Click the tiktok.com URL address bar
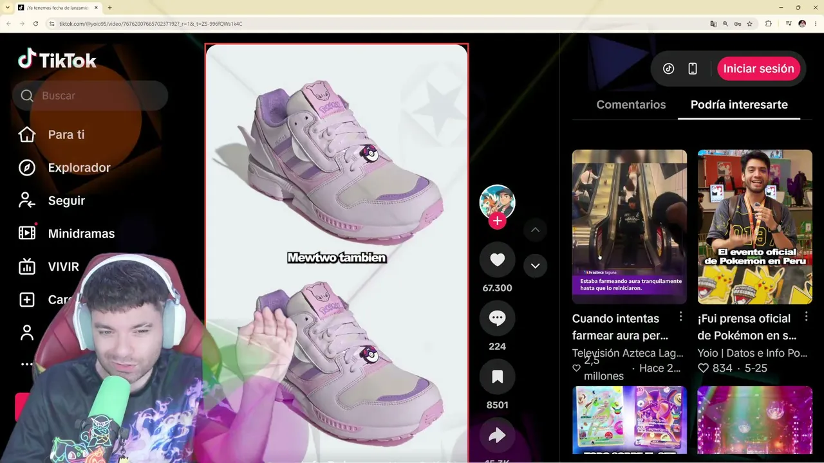This screenshot has width=824, height=463. coord(151,24)
